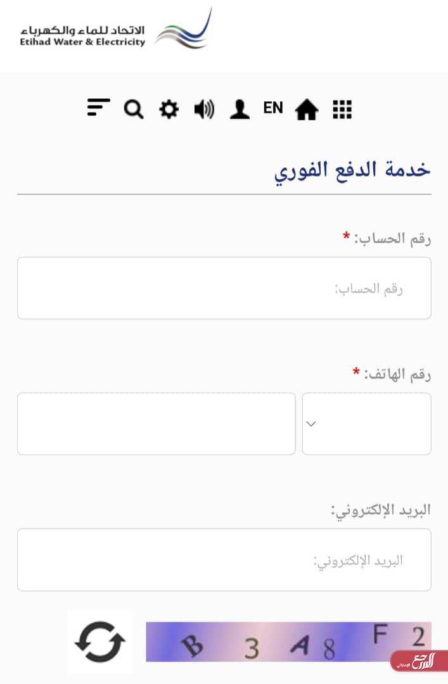
Task: Click the البريد الإلكتروني field label
Action: [380, 509]
